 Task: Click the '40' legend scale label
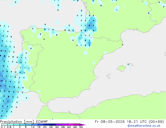point(69,127)
